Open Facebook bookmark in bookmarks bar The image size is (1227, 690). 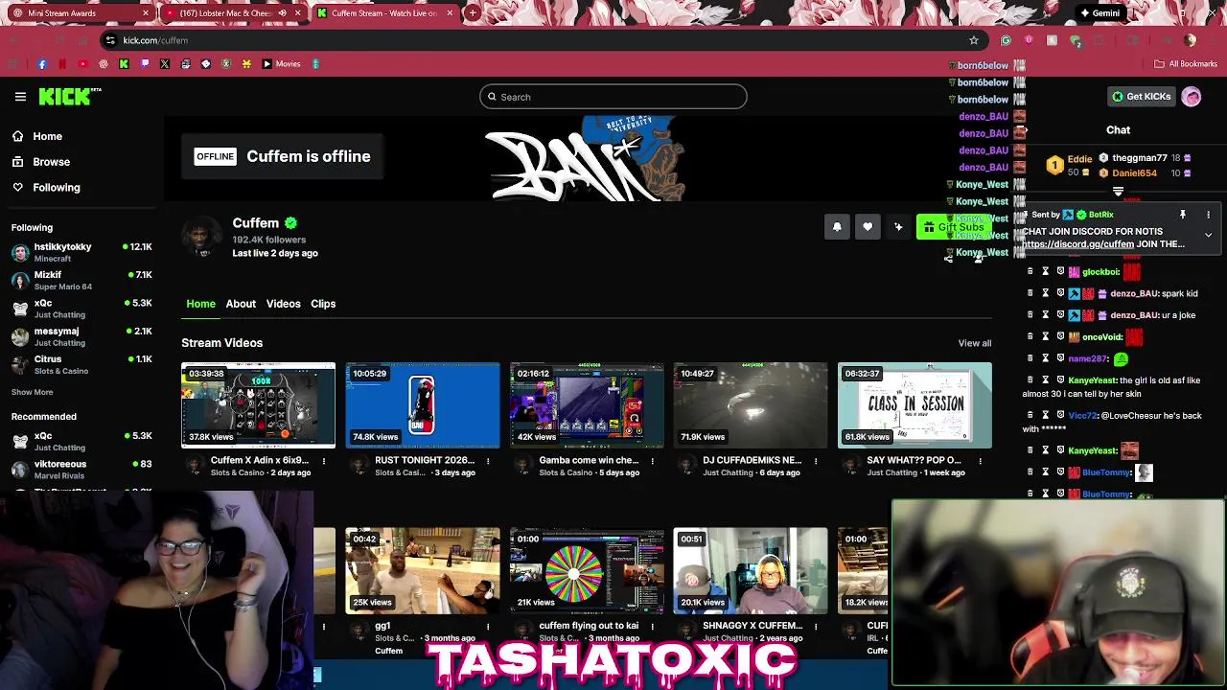click(42, 64)
